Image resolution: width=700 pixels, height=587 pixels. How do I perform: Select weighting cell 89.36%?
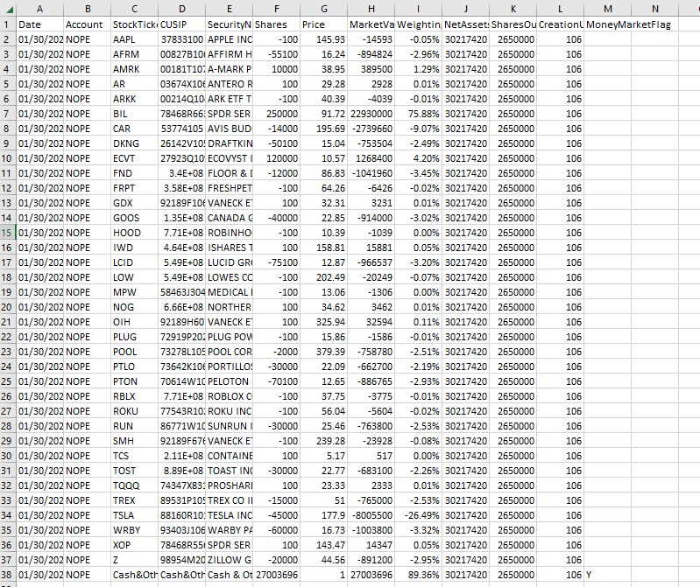[x=418, y=575]
